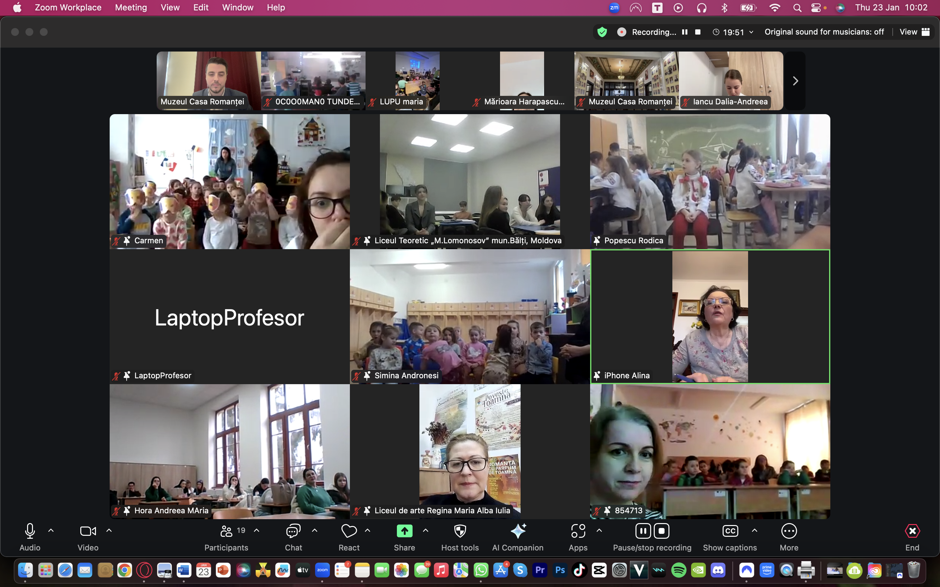
Task: Click the End meeting button
Action: coord(912,537)
